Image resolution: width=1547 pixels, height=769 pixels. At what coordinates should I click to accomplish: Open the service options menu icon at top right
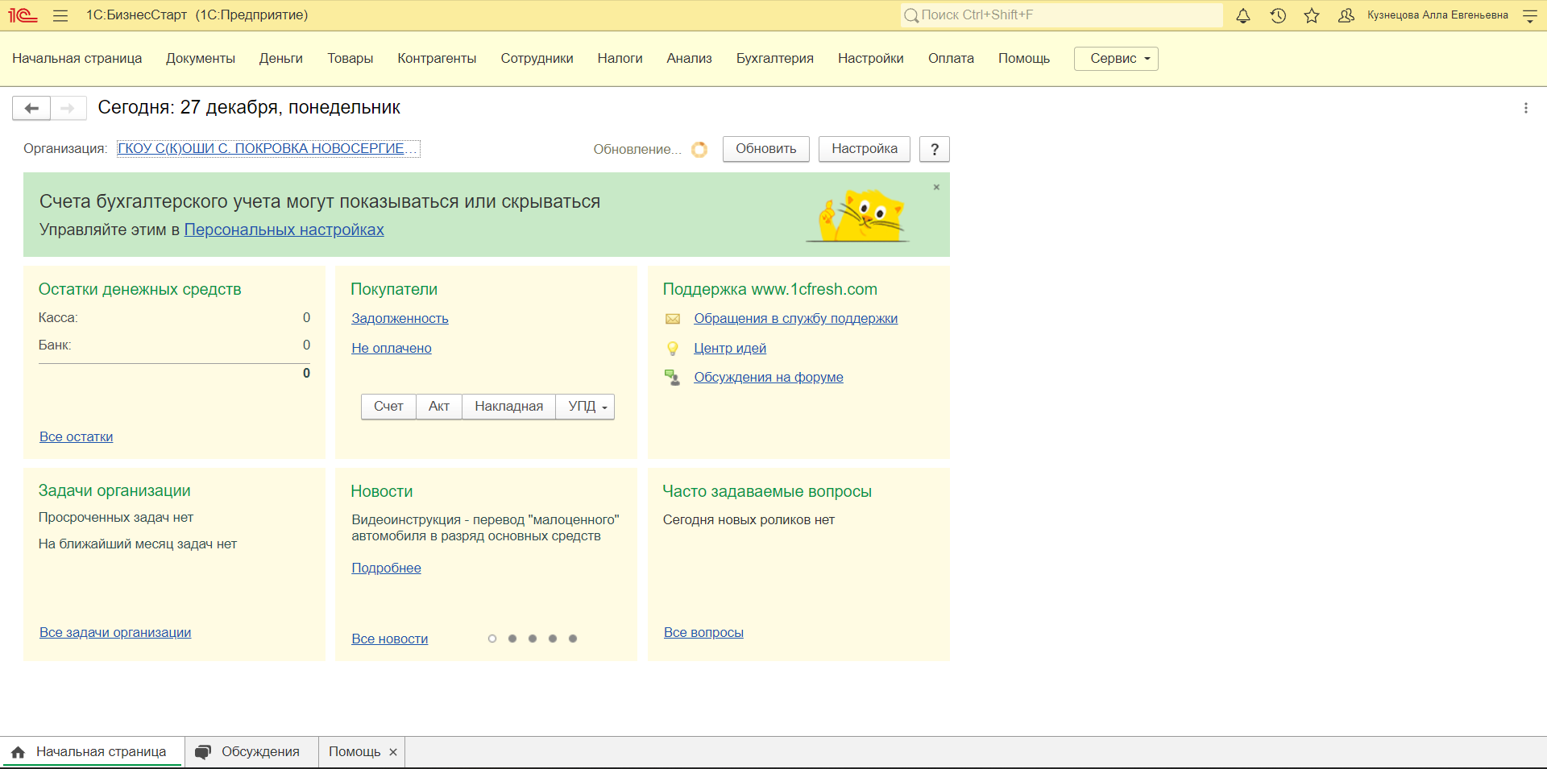[x=1530, y=15]
